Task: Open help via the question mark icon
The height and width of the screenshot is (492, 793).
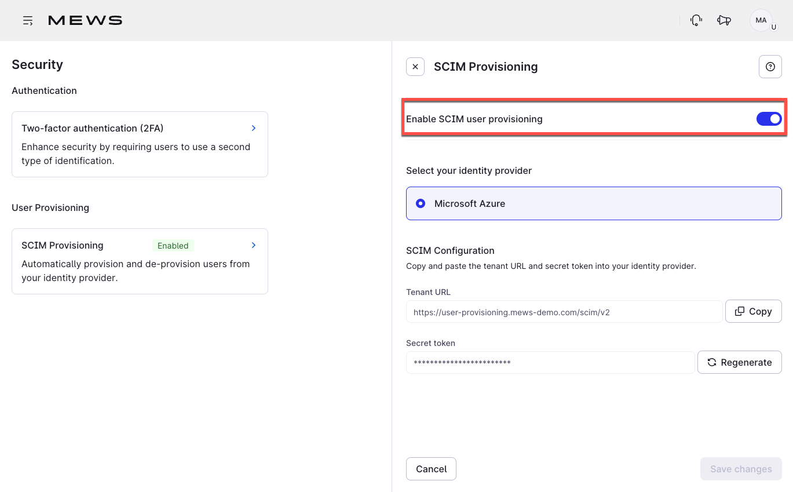Action: [x=770, y=66]
